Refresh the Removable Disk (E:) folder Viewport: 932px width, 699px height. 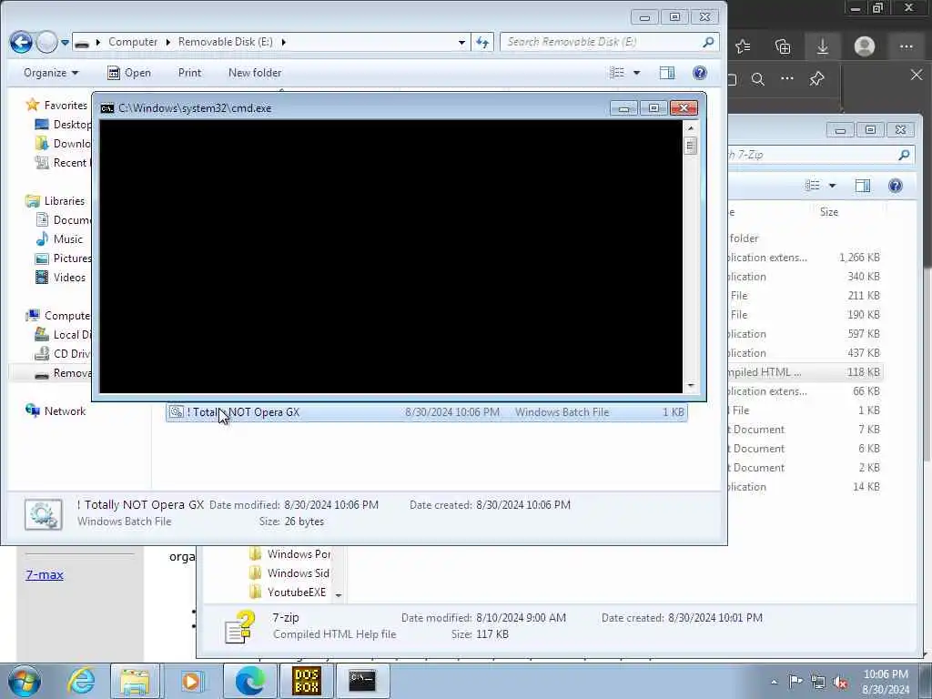(482, 42)
